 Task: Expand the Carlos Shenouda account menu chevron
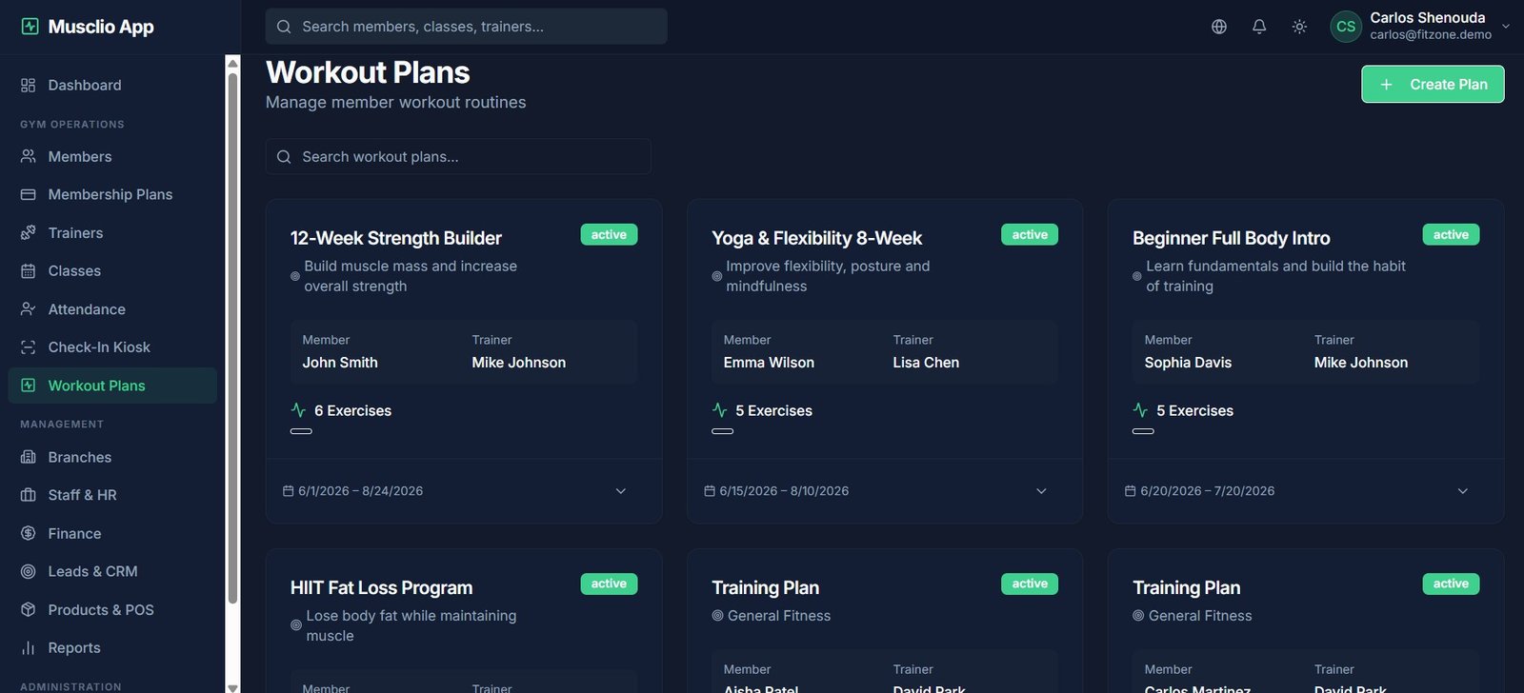1506,27
